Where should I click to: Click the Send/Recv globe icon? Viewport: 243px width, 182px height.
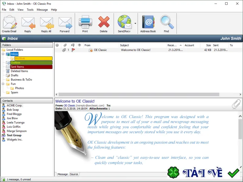point(125,22)
